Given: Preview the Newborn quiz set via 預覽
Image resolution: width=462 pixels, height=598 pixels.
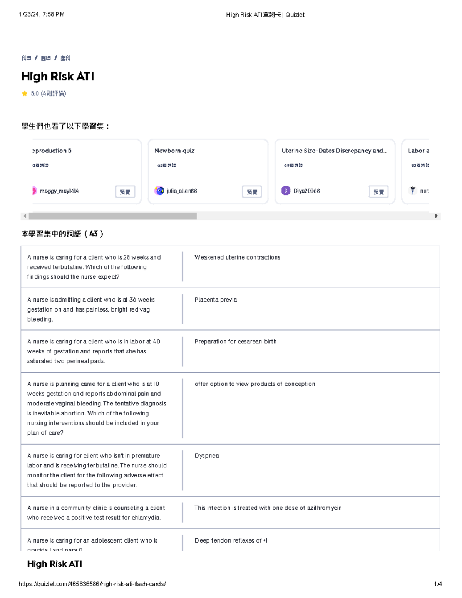Looking at the screenshot, I should click(x=253, y=191).
